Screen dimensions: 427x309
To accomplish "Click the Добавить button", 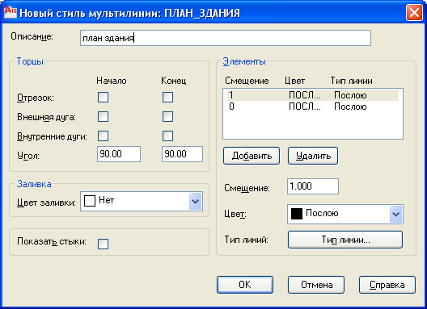I will click(x=252, y=156).
